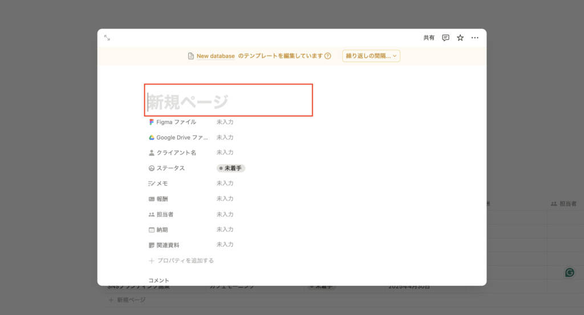This screenshot has height=315, width=584.
Task: Click the 担当者 empty value field
Action: click(225, 214)
